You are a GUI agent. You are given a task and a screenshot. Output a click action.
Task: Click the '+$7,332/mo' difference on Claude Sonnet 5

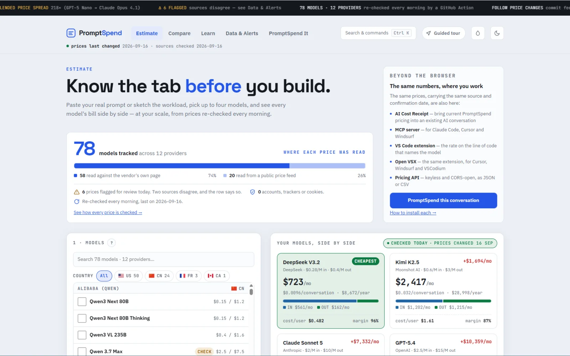(365, 341)
